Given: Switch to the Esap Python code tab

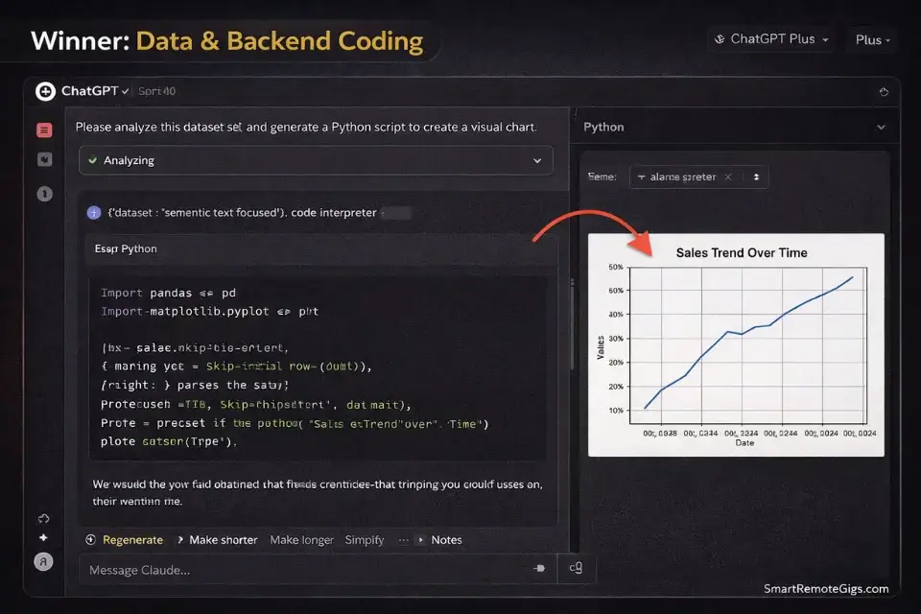Looking at the screenshot, I should point(125,248).
